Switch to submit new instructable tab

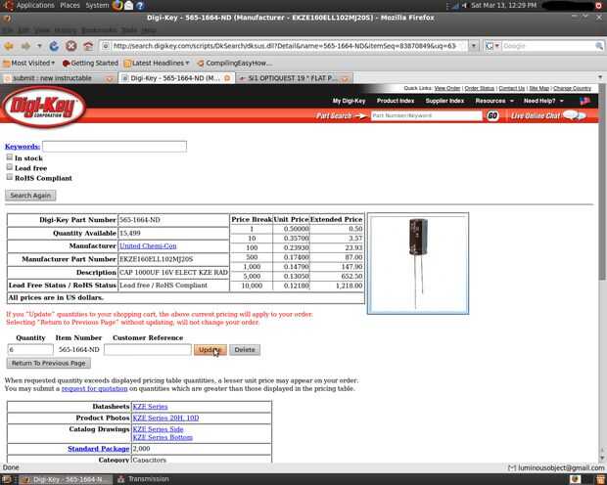(58, 78)
